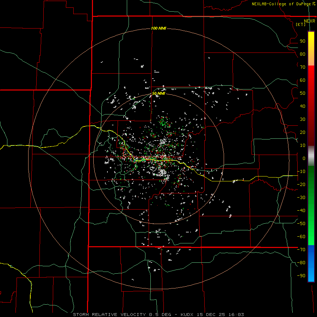Click the Storm Relative Velocity caption at bottom
Viewport: 317px width, 317px height.
[x=158, y=315]
